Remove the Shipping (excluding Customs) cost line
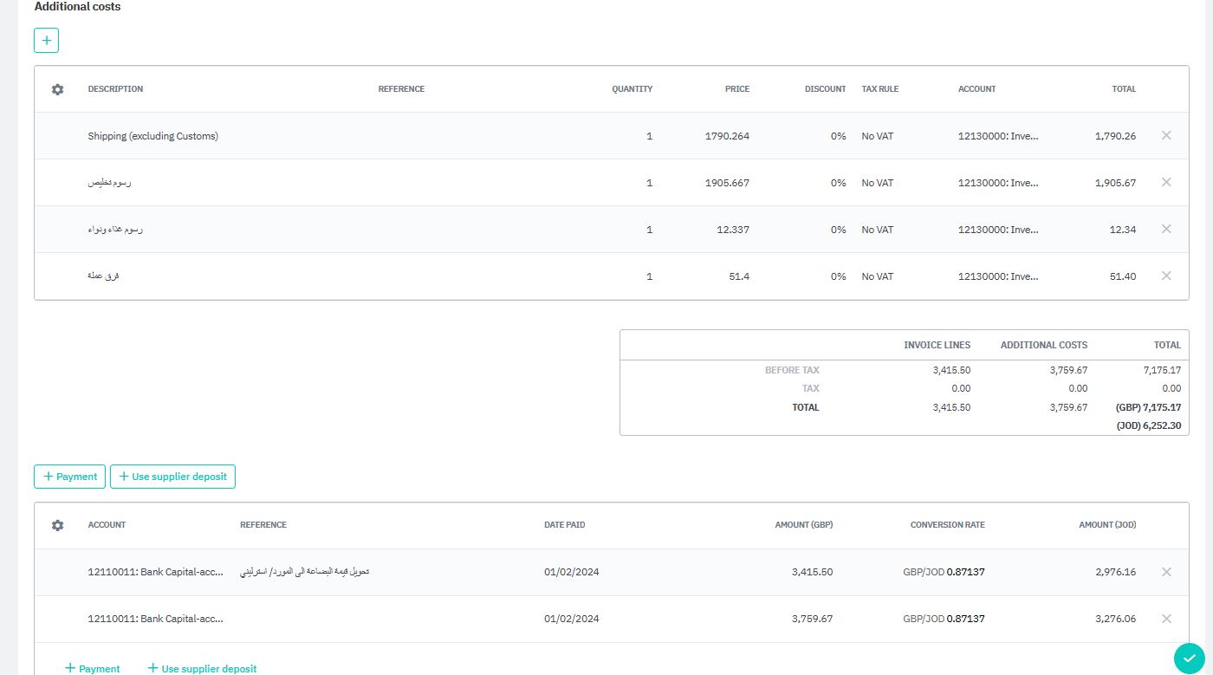The height and width of the screenshot is (675, 1213). pyautogui.click(x=1165, y=135)
